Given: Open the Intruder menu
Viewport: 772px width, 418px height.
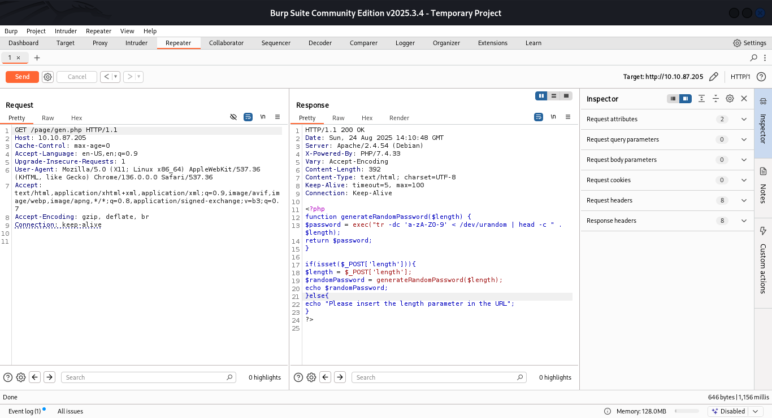Looking at the screenshot, I should click(x=66, y=31).
